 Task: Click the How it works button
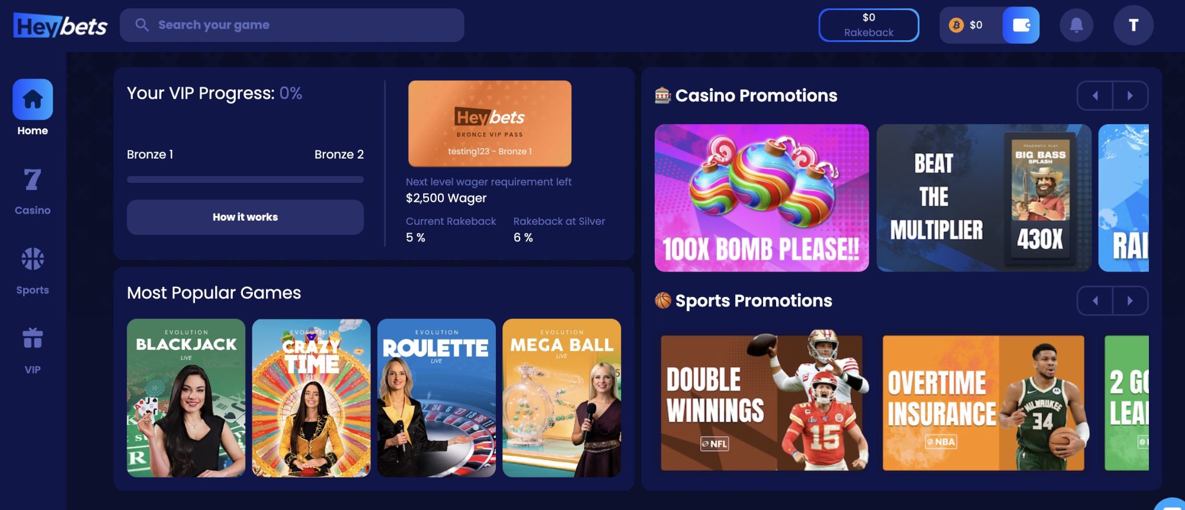[245, 217]
